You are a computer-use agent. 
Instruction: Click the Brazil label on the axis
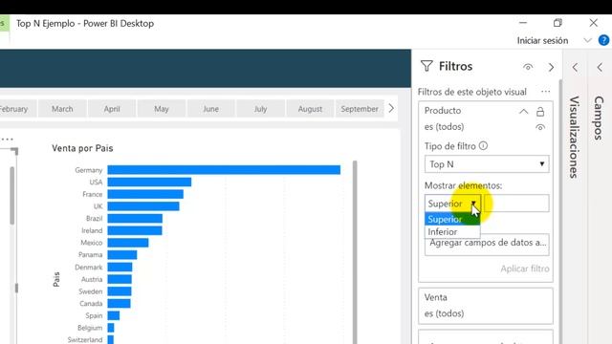click(94, 219)
